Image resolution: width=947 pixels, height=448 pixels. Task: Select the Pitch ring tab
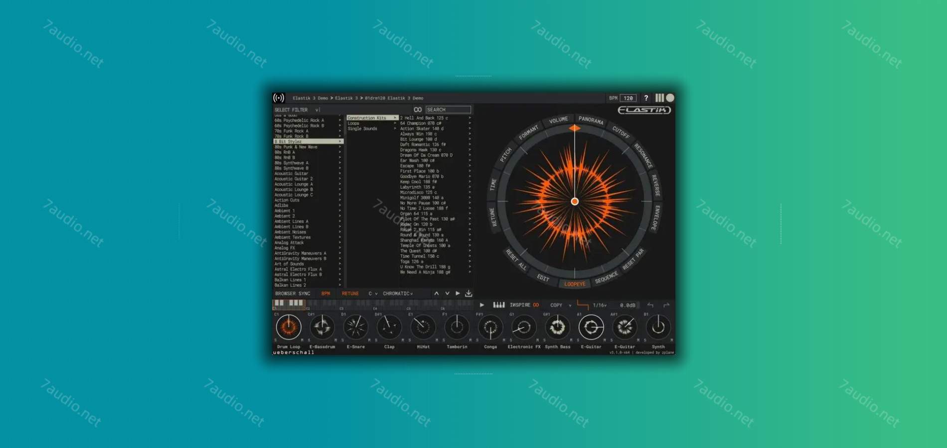point(506,155)
